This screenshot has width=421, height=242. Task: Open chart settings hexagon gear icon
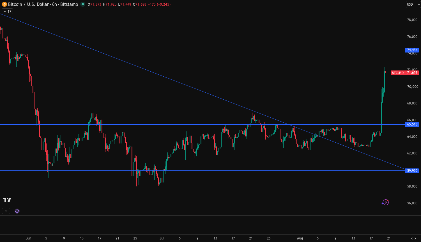pyautogui.click(x=413, y=238)
